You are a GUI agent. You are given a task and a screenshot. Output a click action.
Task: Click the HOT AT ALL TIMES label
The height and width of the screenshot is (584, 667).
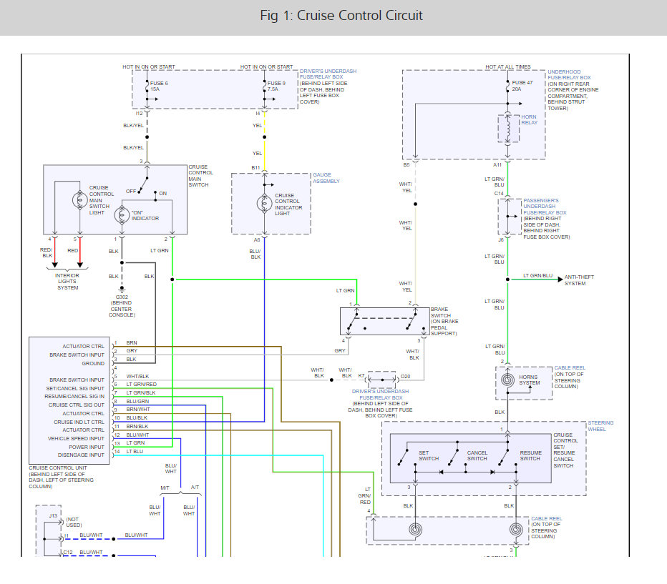click(x=508, y=66)
